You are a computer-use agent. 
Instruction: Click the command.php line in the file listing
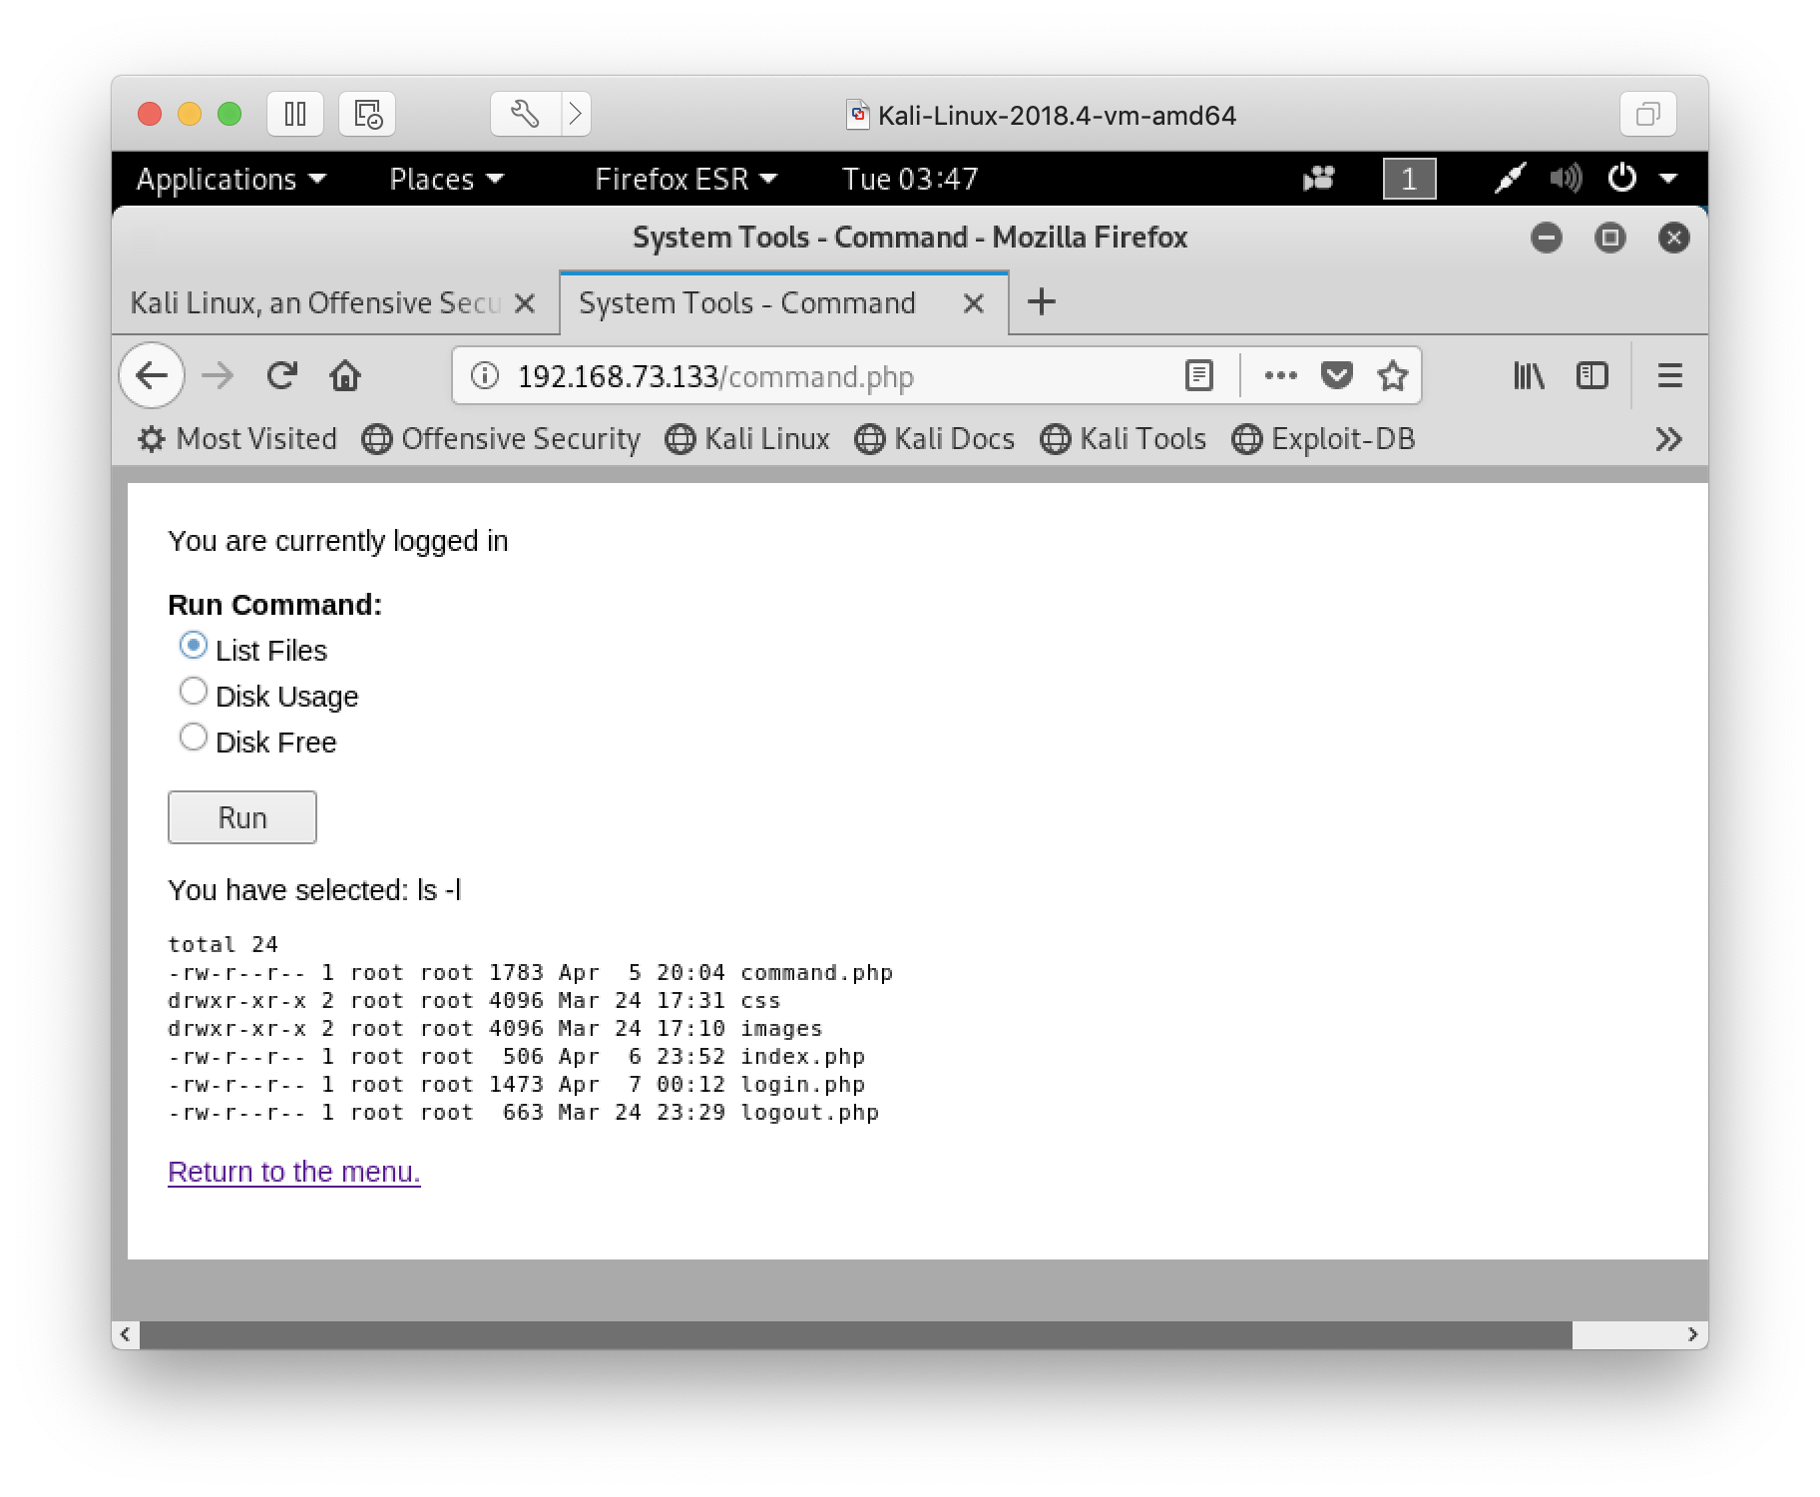tap(531, 972)
